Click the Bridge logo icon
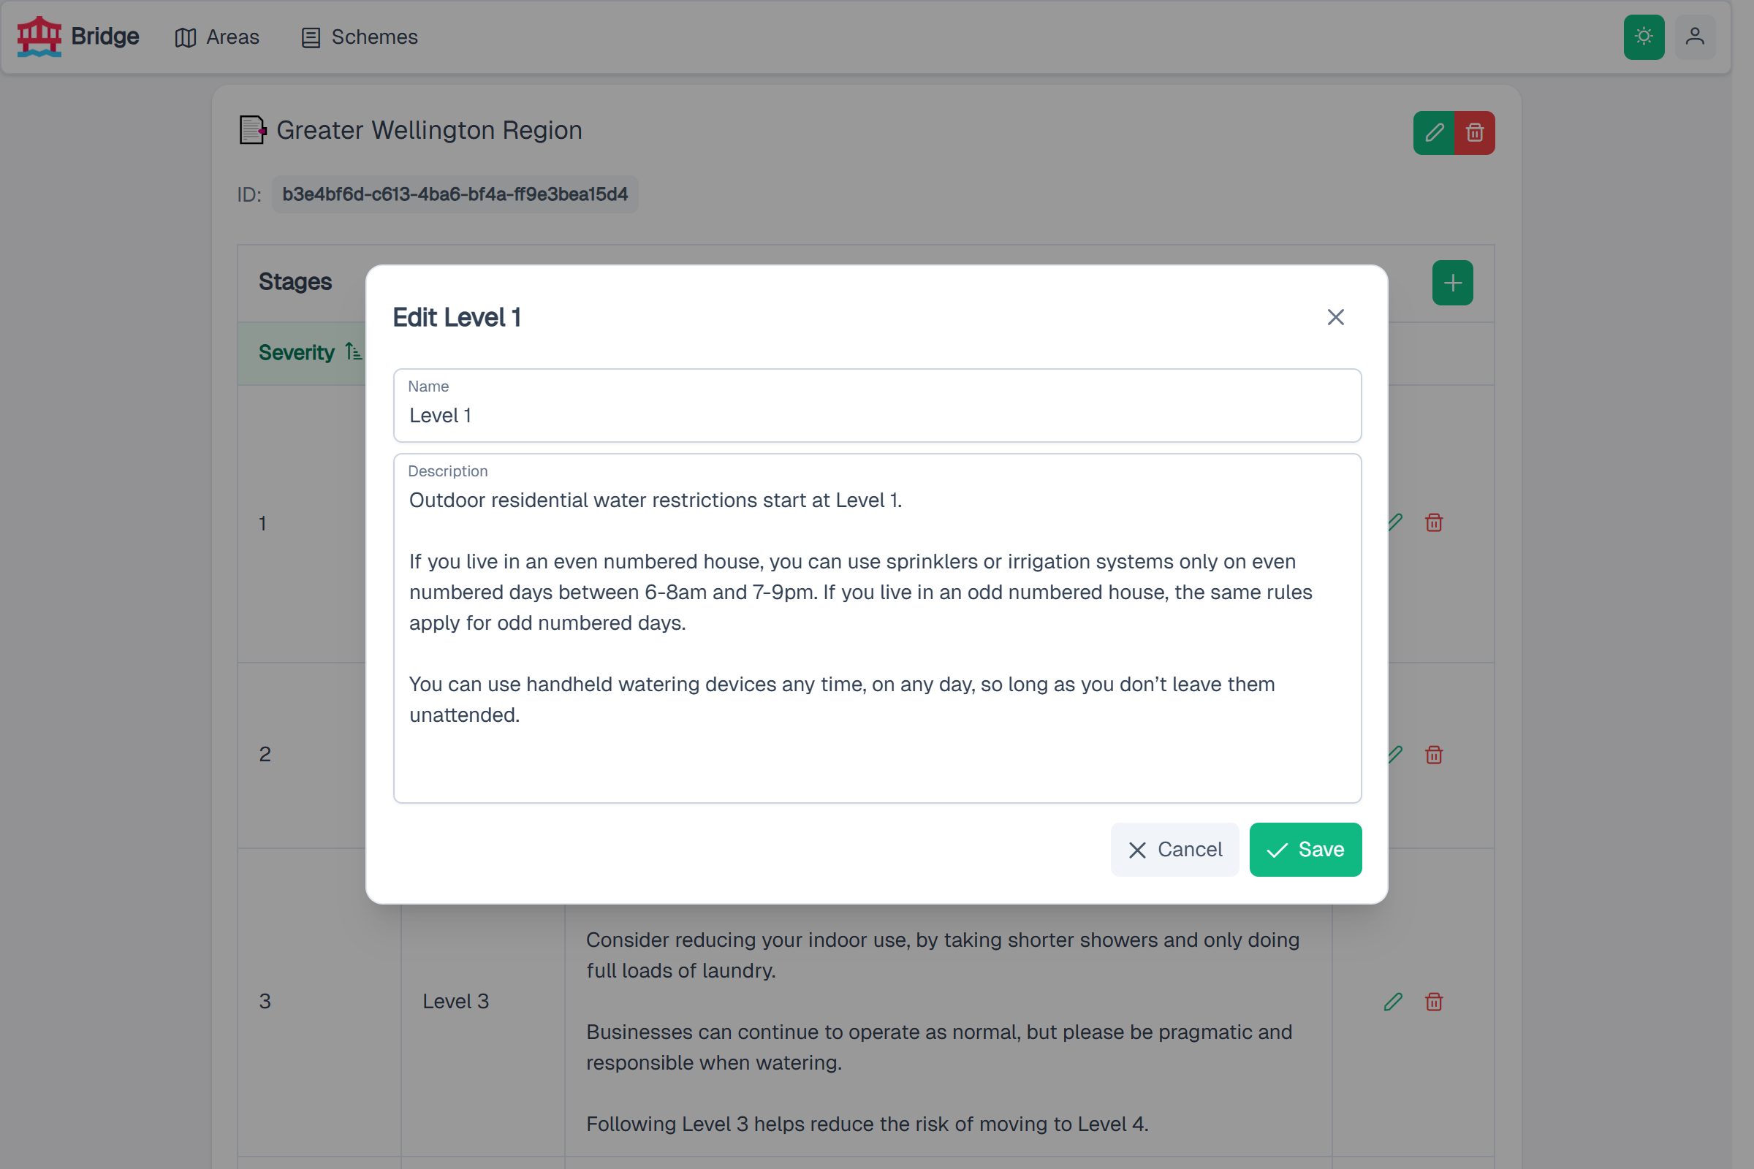 pos(39,37)
